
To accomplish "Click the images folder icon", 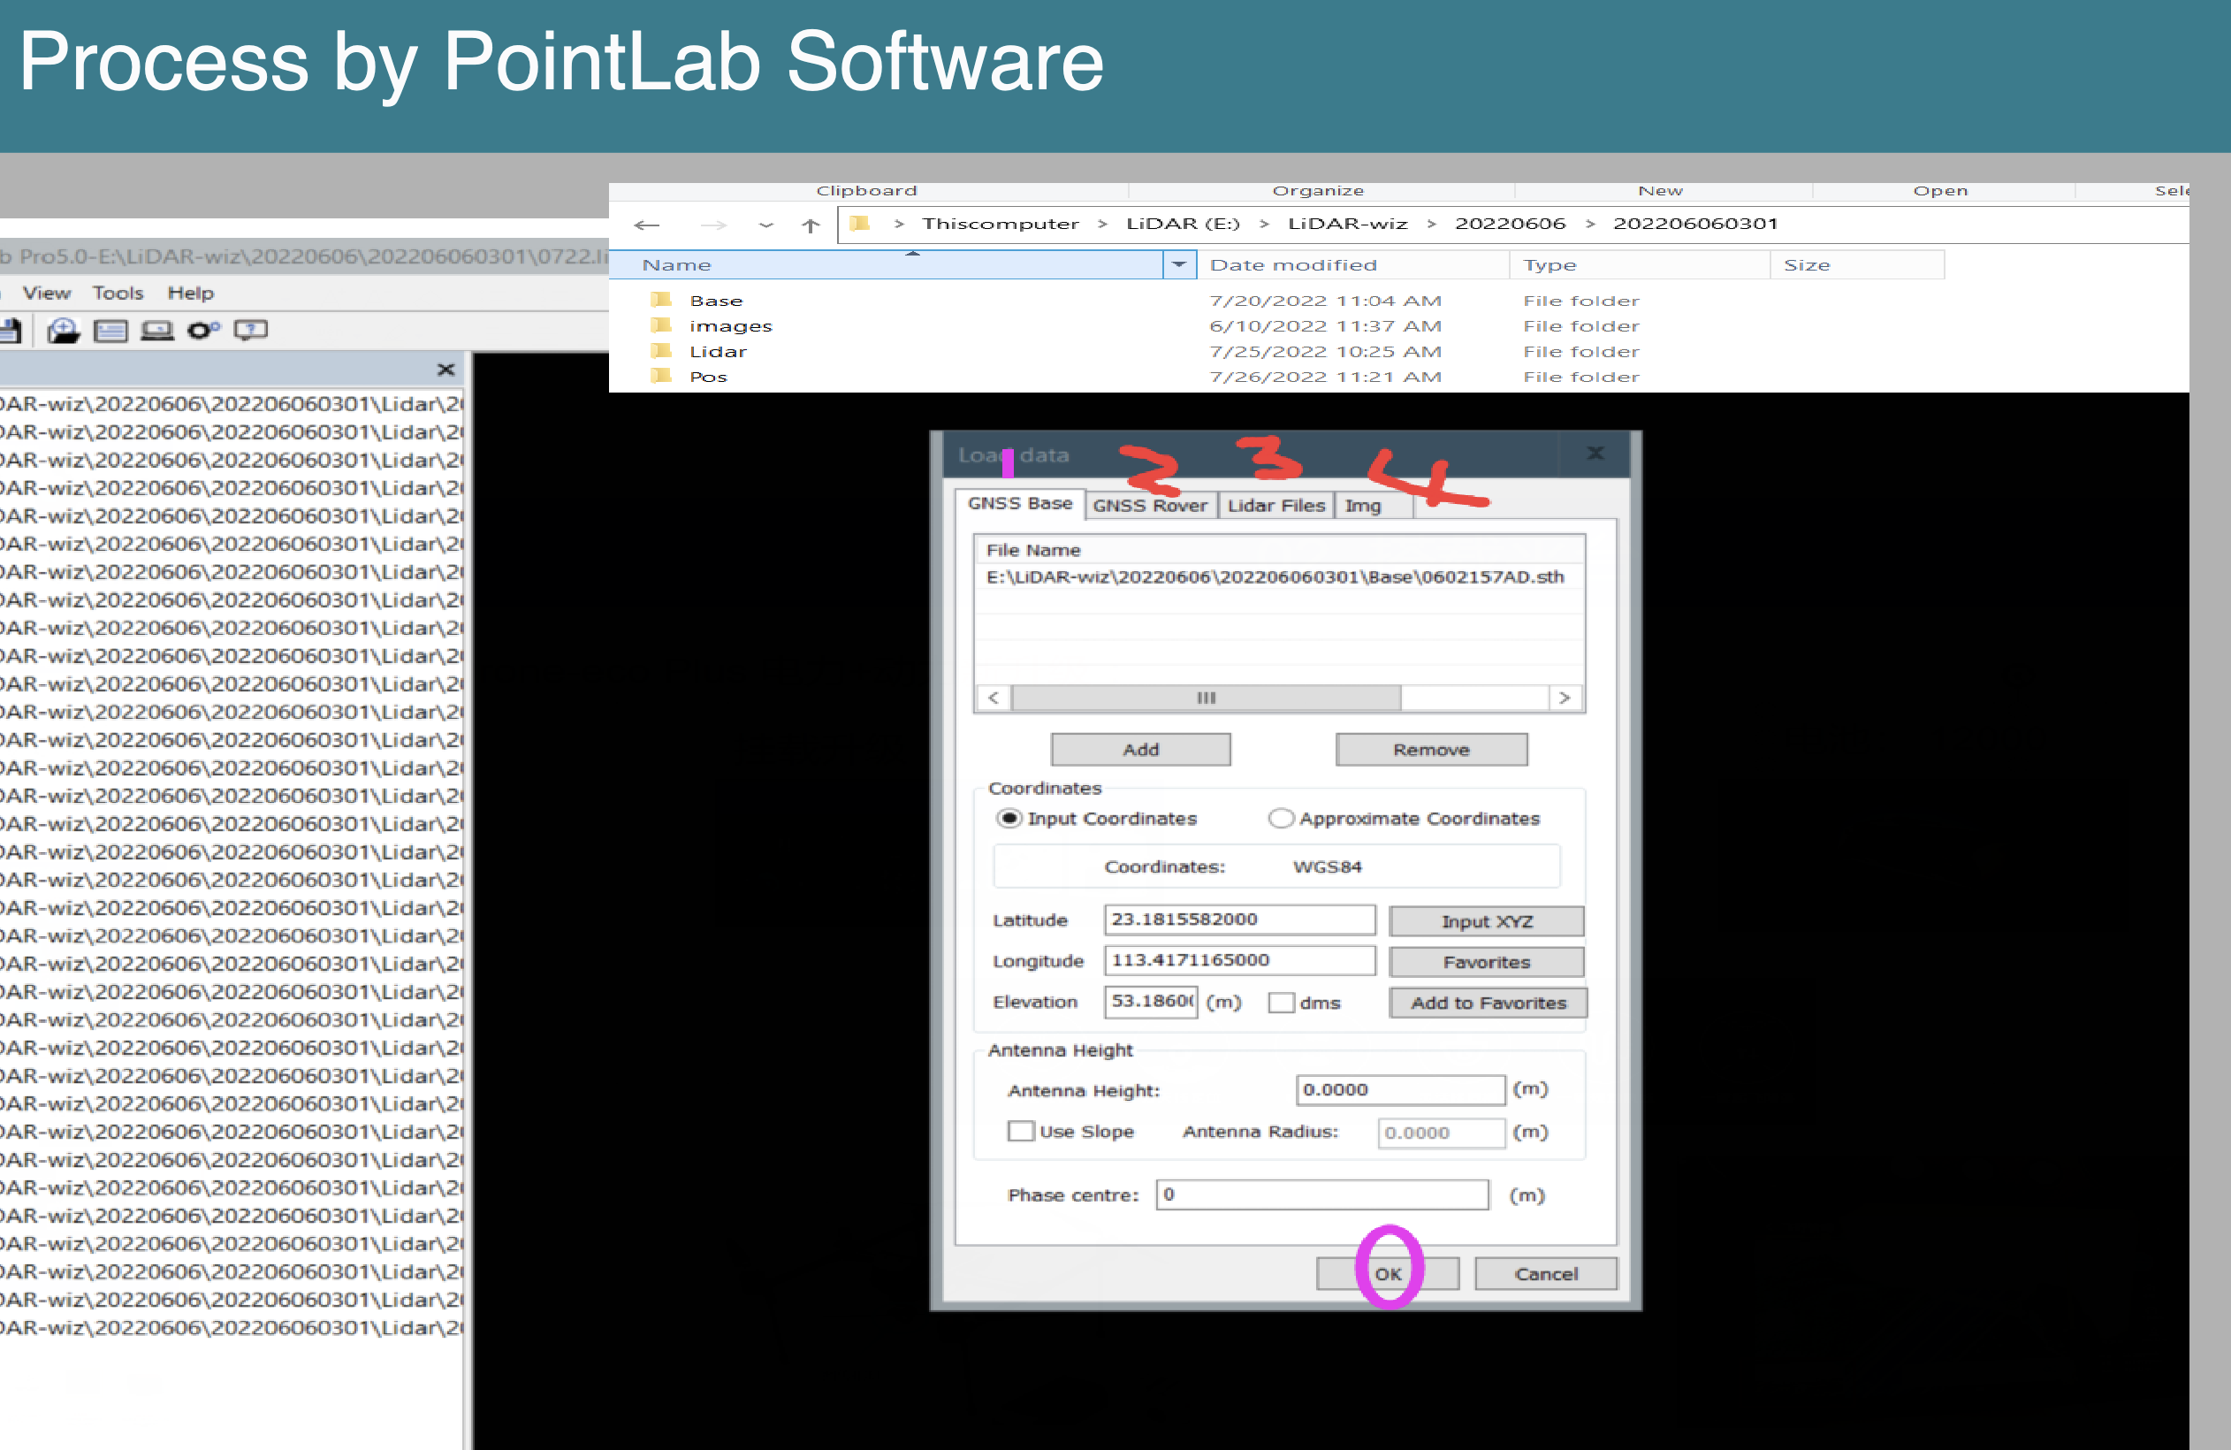I will [662, 324].
